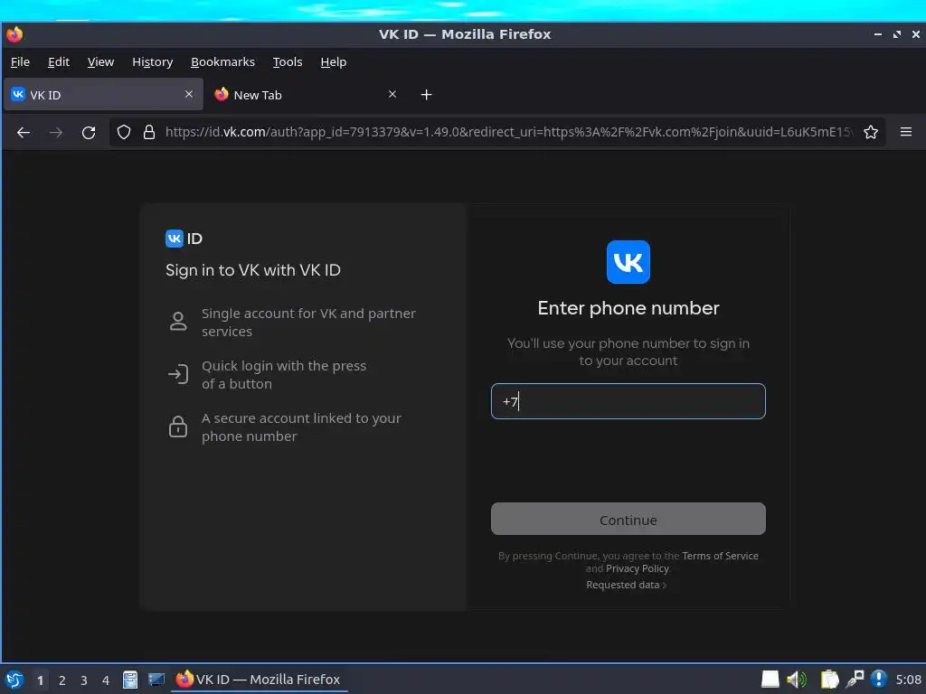Click the blue notification alert tray icon
Image resolution: width=926 pixels, height=694 pixels.
(879, 680)
